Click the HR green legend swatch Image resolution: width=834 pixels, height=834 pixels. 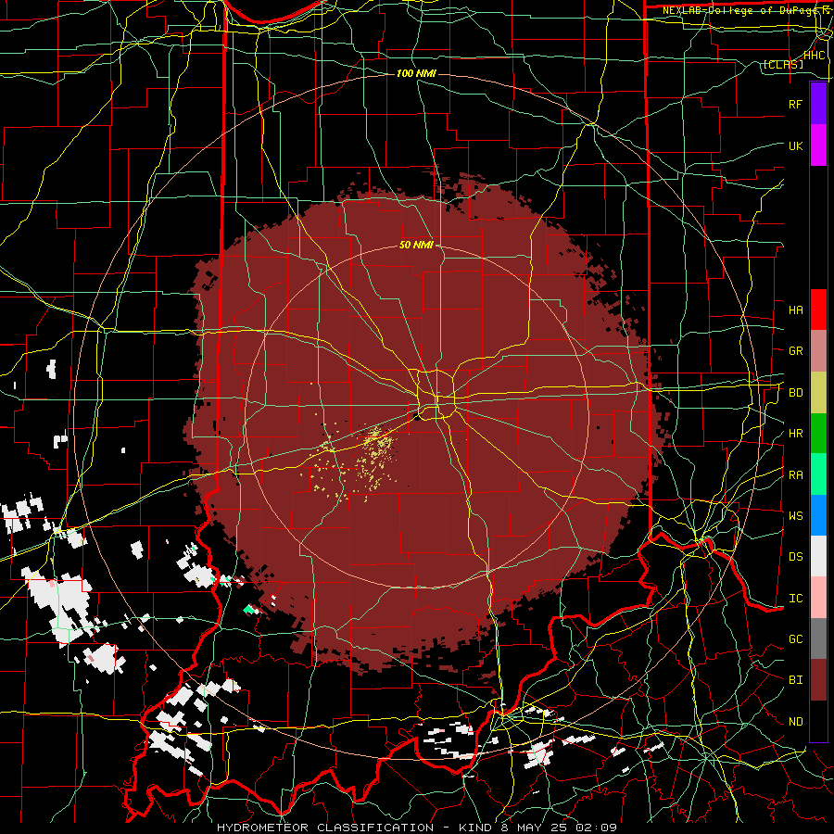[818, 434]
